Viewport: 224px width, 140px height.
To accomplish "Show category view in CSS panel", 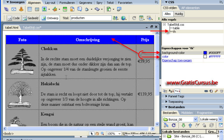I will 165,91.
